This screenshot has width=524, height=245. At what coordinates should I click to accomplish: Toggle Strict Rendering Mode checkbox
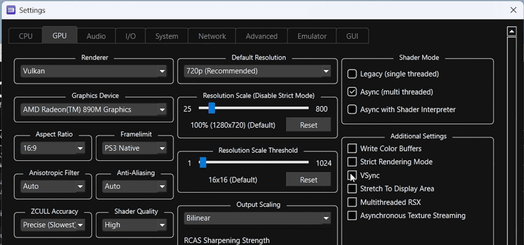coord(352,162)
